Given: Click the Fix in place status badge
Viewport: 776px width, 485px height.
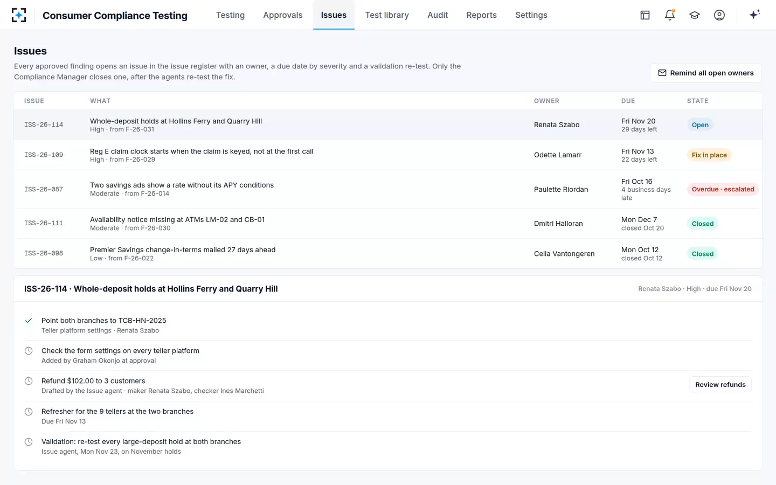Looking at the screenshot, I should point(709,155).
